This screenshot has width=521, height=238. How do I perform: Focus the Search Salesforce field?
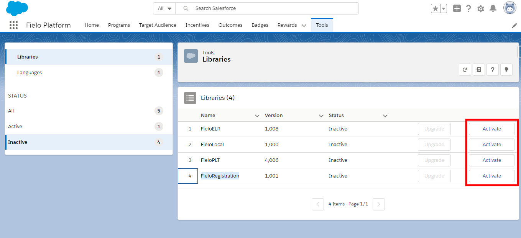[267, 8]
